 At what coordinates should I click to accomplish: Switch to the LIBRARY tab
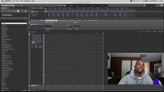pyautogui.click(x=4, y=8)
